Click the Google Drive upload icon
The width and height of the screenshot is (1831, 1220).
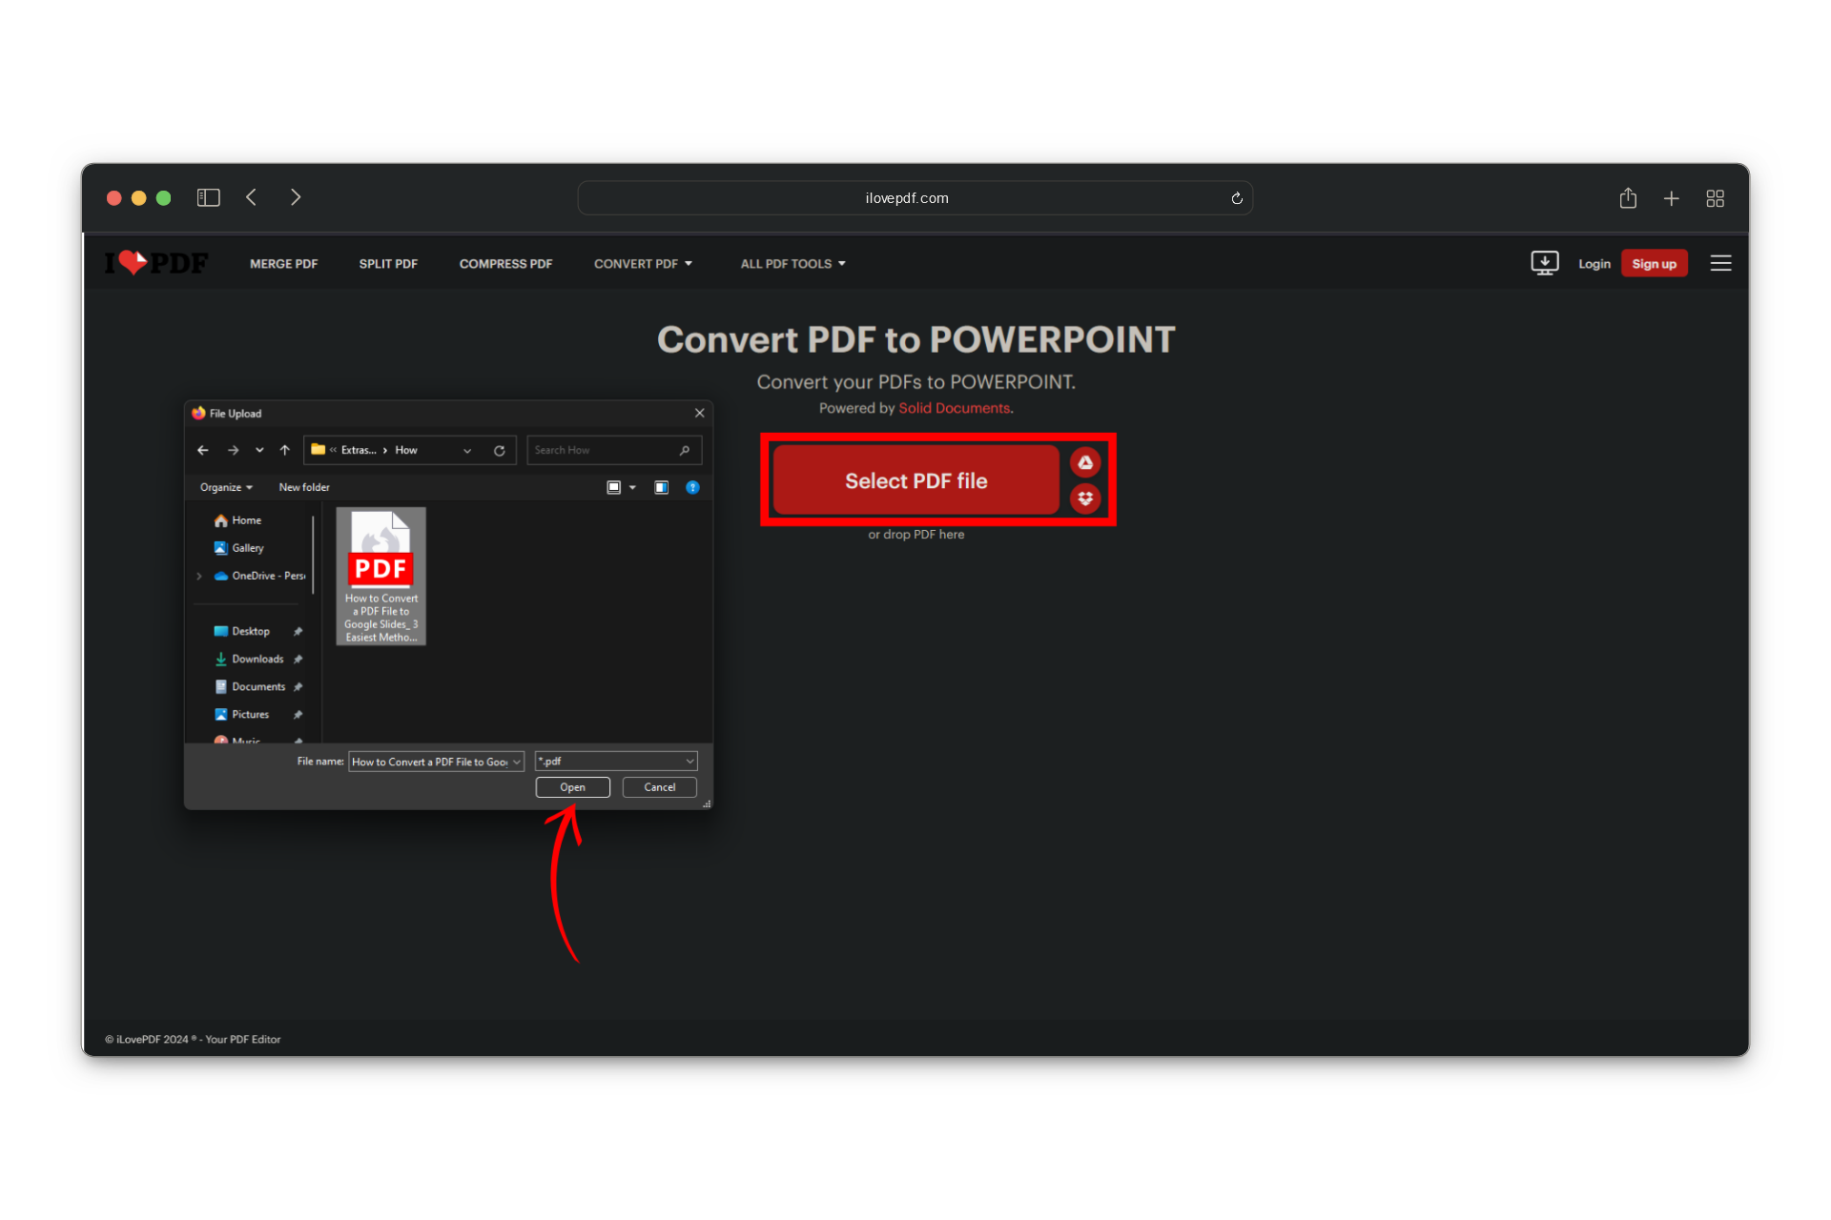pos(1085,462)
